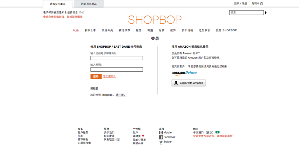Open the 推荐朋友 footer link
Image resolution: width=299 pixels, height=145 pixels.
point(83,139)
